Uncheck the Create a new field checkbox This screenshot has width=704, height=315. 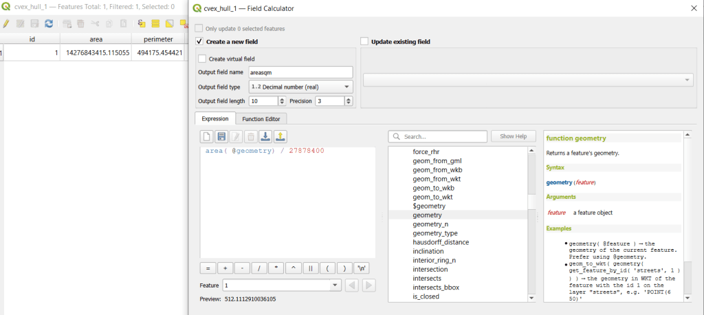pos(199,42)
